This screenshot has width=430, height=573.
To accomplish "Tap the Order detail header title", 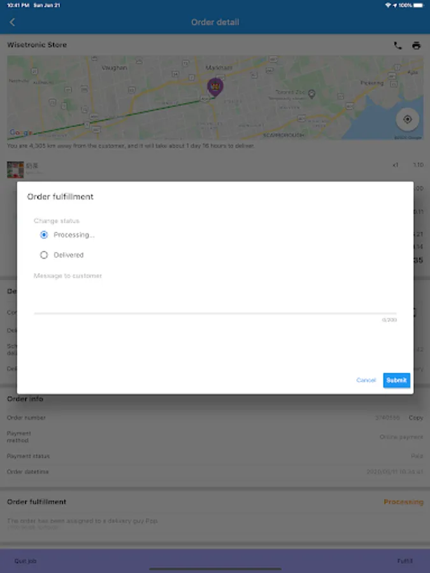I will (x=215, y=22).
